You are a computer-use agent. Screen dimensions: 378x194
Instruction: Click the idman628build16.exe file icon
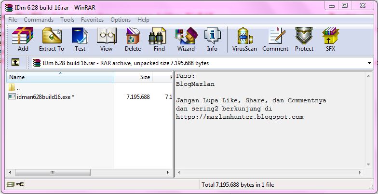pos(12,97)
